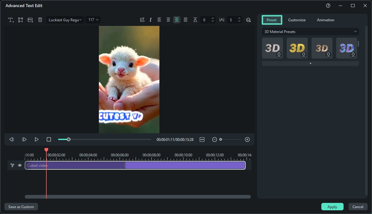Toggle italic formatting
This screenshot has height=214, width=372.
tap(151, 20)
